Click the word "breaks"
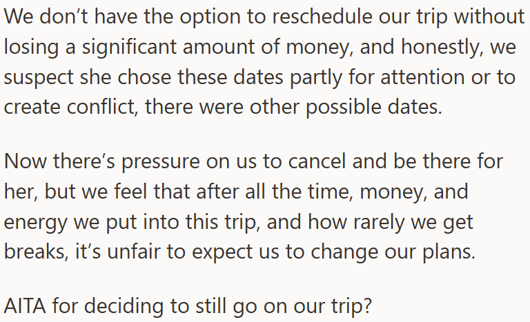Viewport: 530px width, 322px height. 36,252
